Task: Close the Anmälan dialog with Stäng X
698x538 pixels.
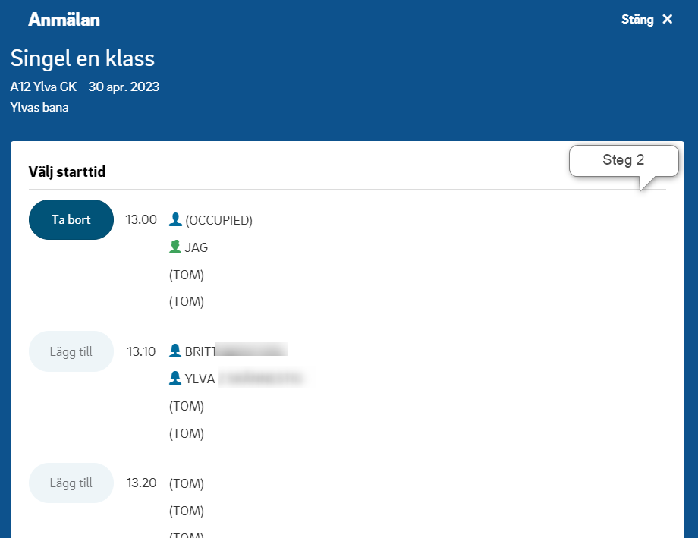Action: tap(646, 20)
